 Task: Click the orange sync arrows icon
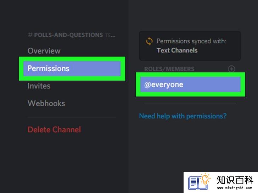click(149, 41)
